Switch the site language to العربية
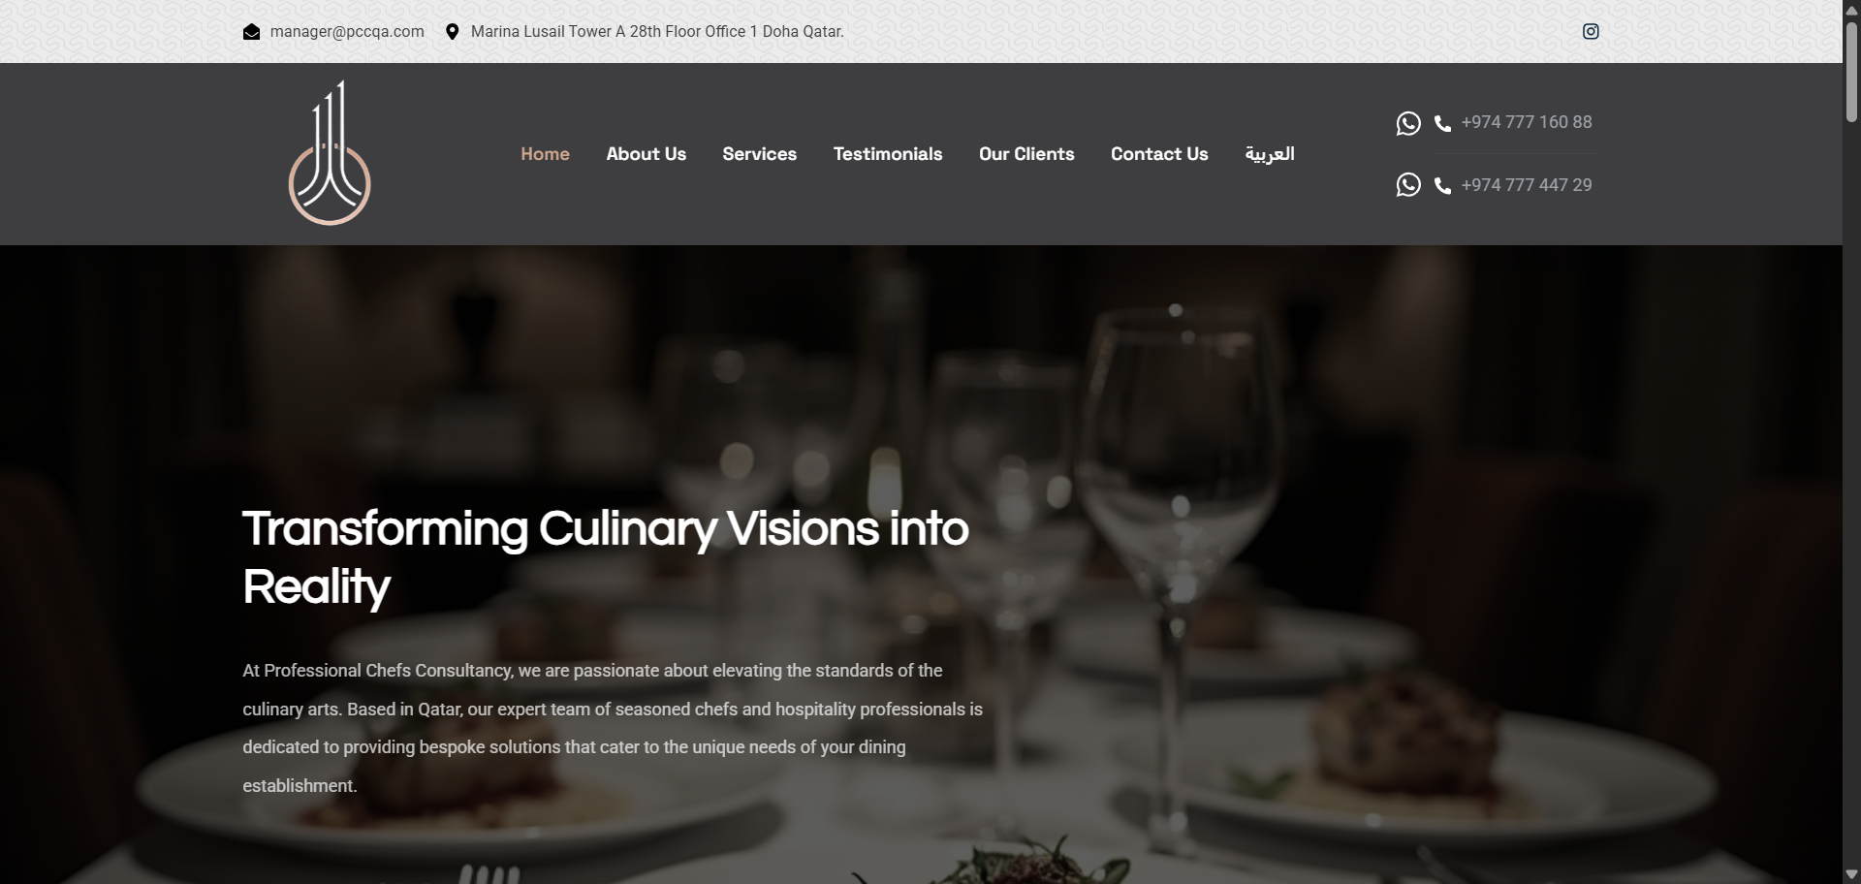The image size is (1861, 884). (x=1270, y=154)
